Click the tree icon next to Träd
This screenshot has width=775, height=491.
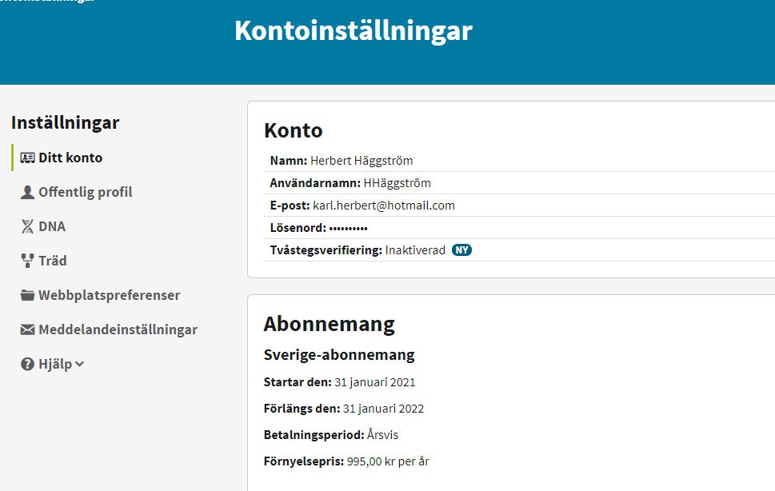(x=27, y=261)
